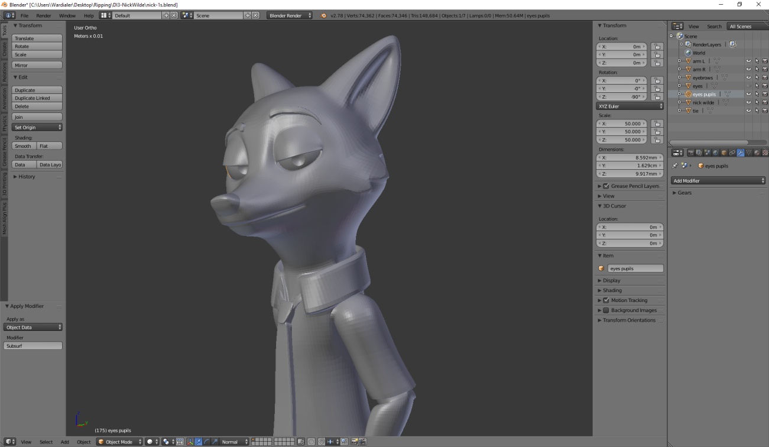Click the Subsurf modifier field

pos(33,346)
